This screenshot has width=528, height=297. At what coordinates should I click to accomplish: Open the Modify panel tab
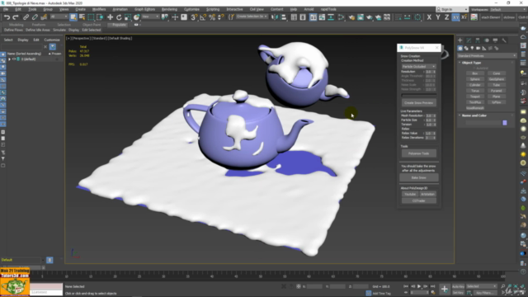click(469, 40)
